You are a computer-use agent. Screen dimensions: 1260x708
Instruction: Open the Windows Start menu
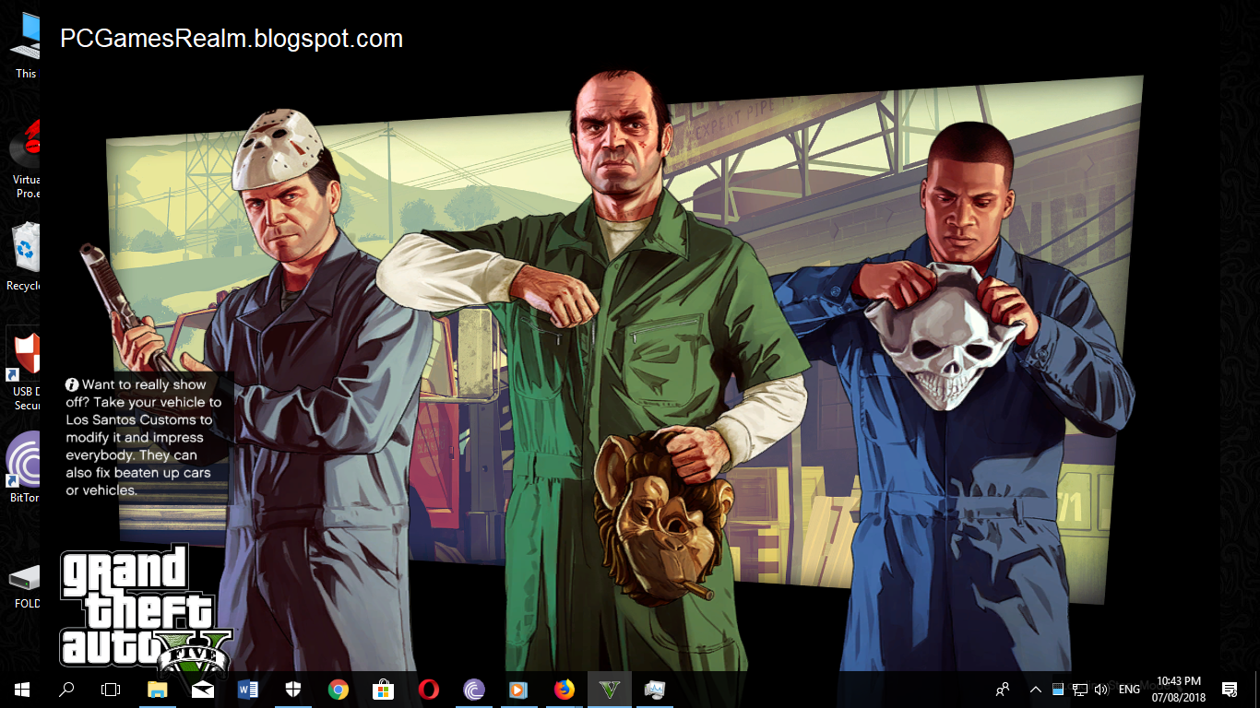tap(22, 690)
